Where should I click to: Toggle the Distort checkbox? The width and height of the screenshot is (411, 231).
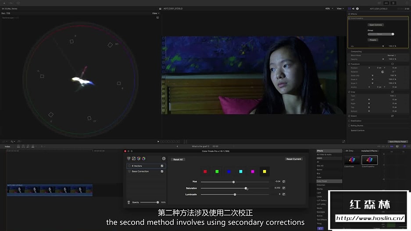click(x=349, y=116)
